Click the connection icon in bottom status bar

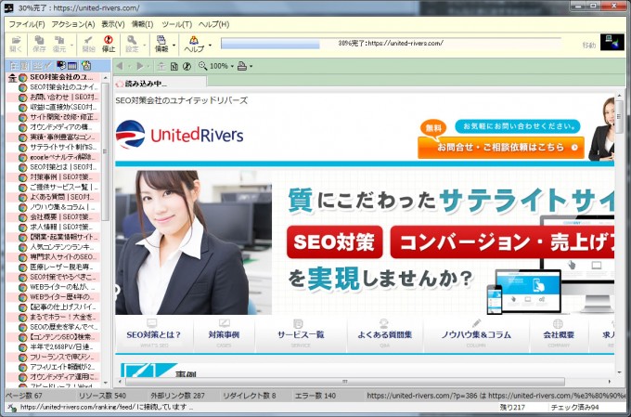click(x=11, y=408)
